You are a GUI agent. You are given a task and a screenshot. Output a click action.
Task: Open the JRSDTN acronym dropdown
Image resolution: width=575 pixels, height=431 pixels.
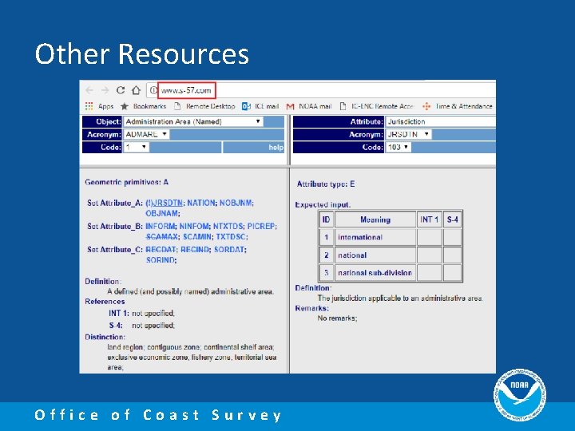(408, 135)
